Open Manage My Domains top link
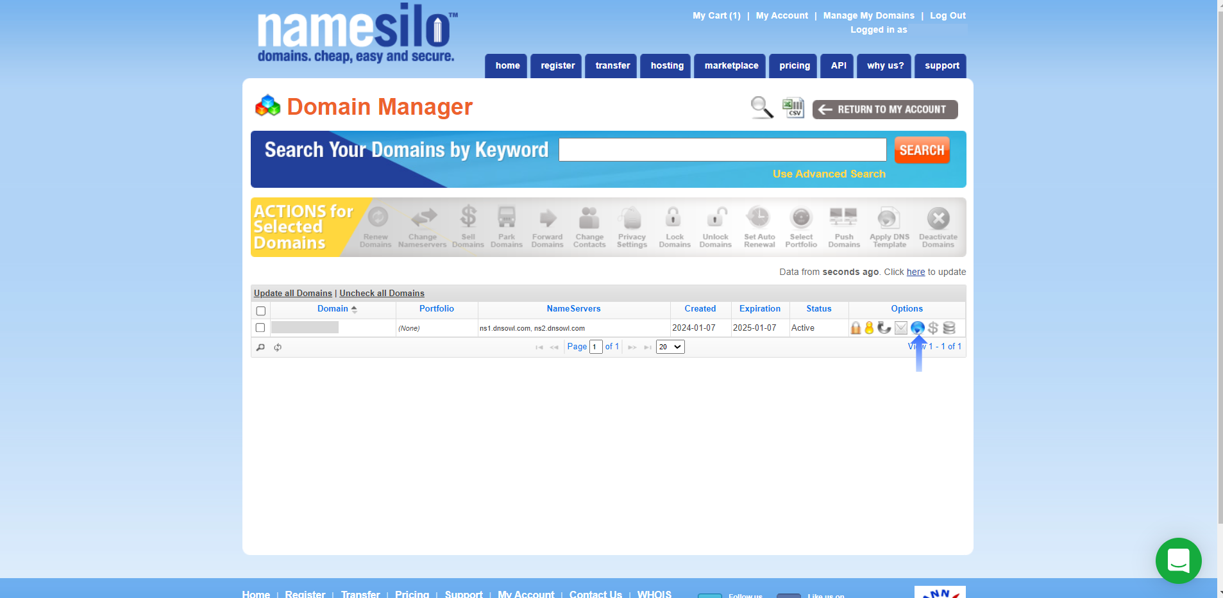 pyautogui.click(x=868, y=16)
